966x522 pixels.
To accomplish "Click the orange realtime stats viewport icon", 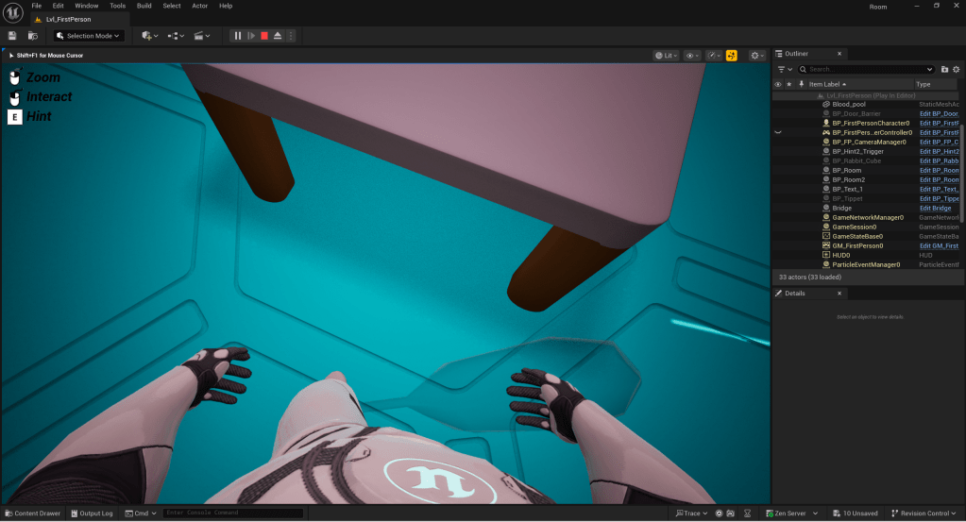I will (731, 56).
